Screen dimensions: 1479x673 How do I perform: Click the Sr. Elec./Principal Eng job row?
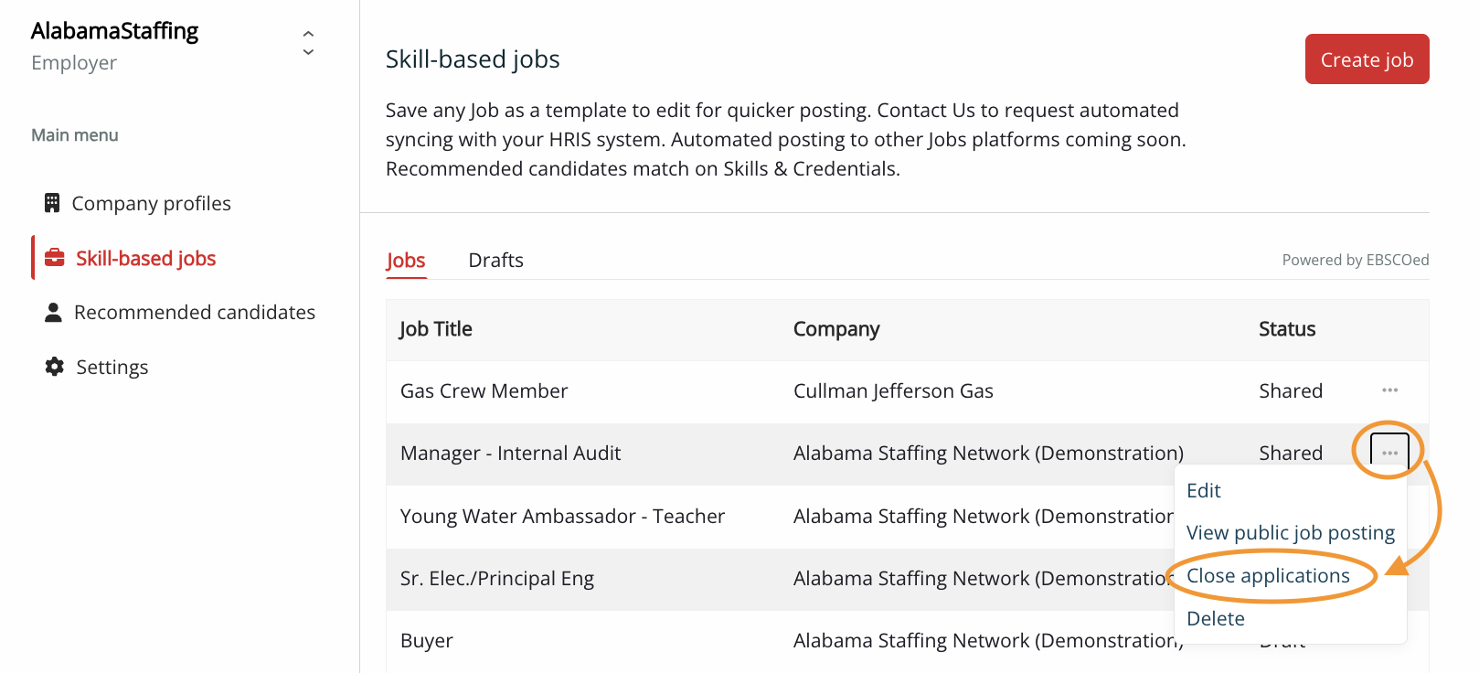(x=497, y=579)
